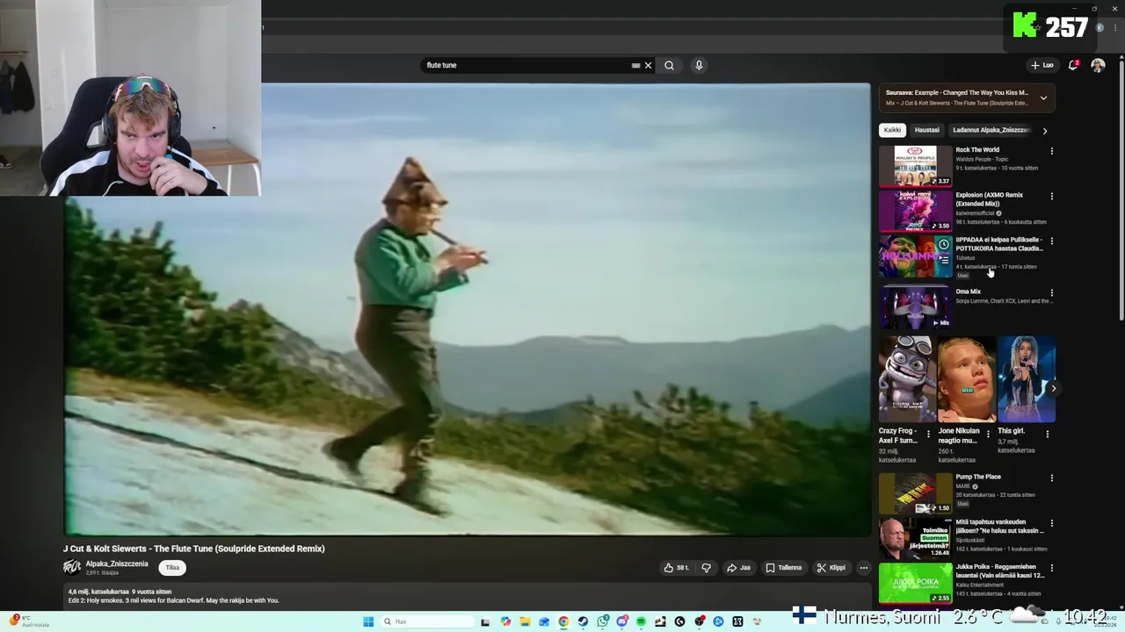1125x632 pixels.
Task: Open Mitä tapahtuu vankeuden jälkeen video
Action: pos(915,538)
